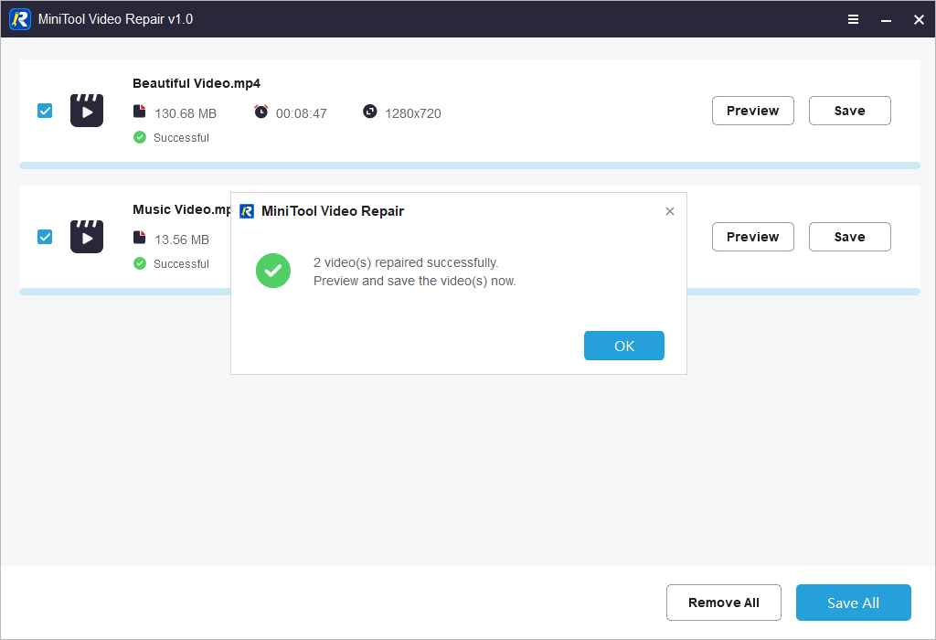Click 'Preview and save the video(s) now' text
The image size is (936, 640).
tap(414, 281)
